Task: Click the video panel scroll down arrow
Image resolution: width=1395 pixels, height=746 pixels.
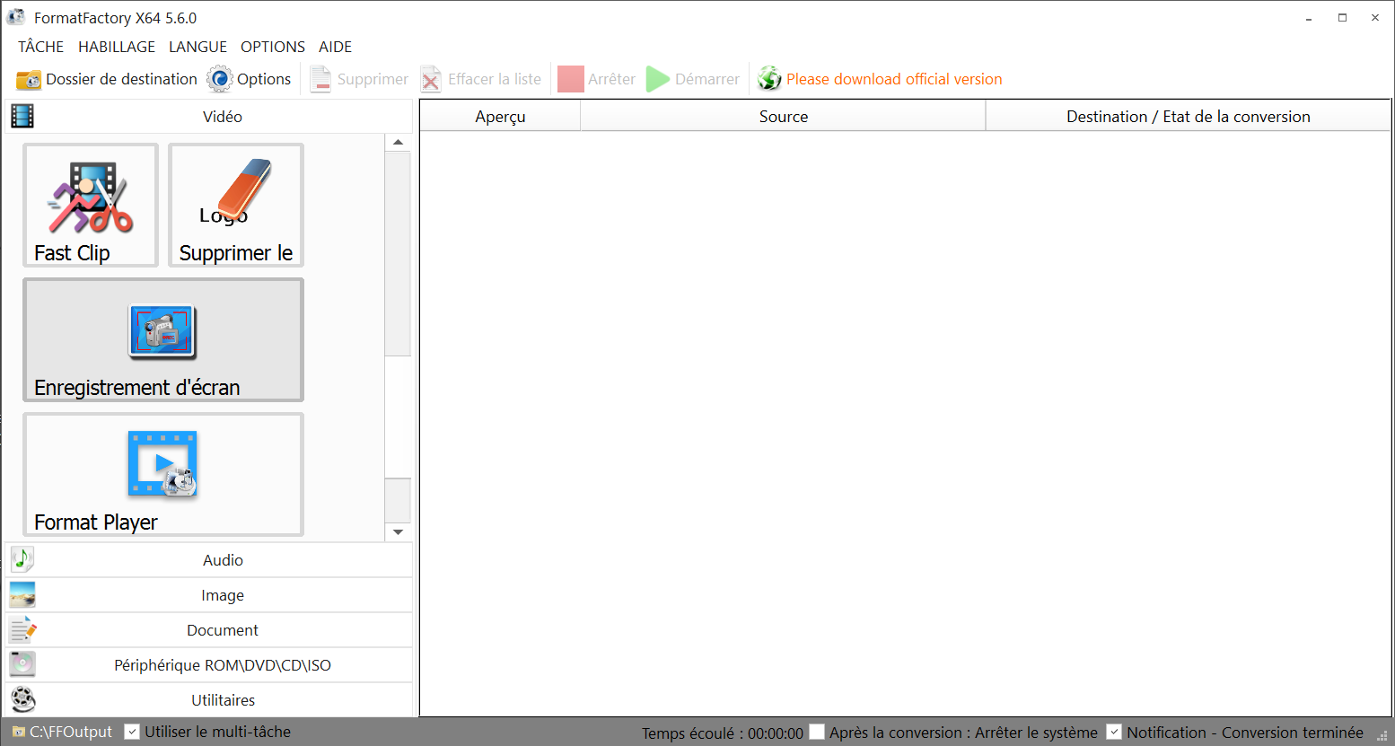Action: point(398,532)
